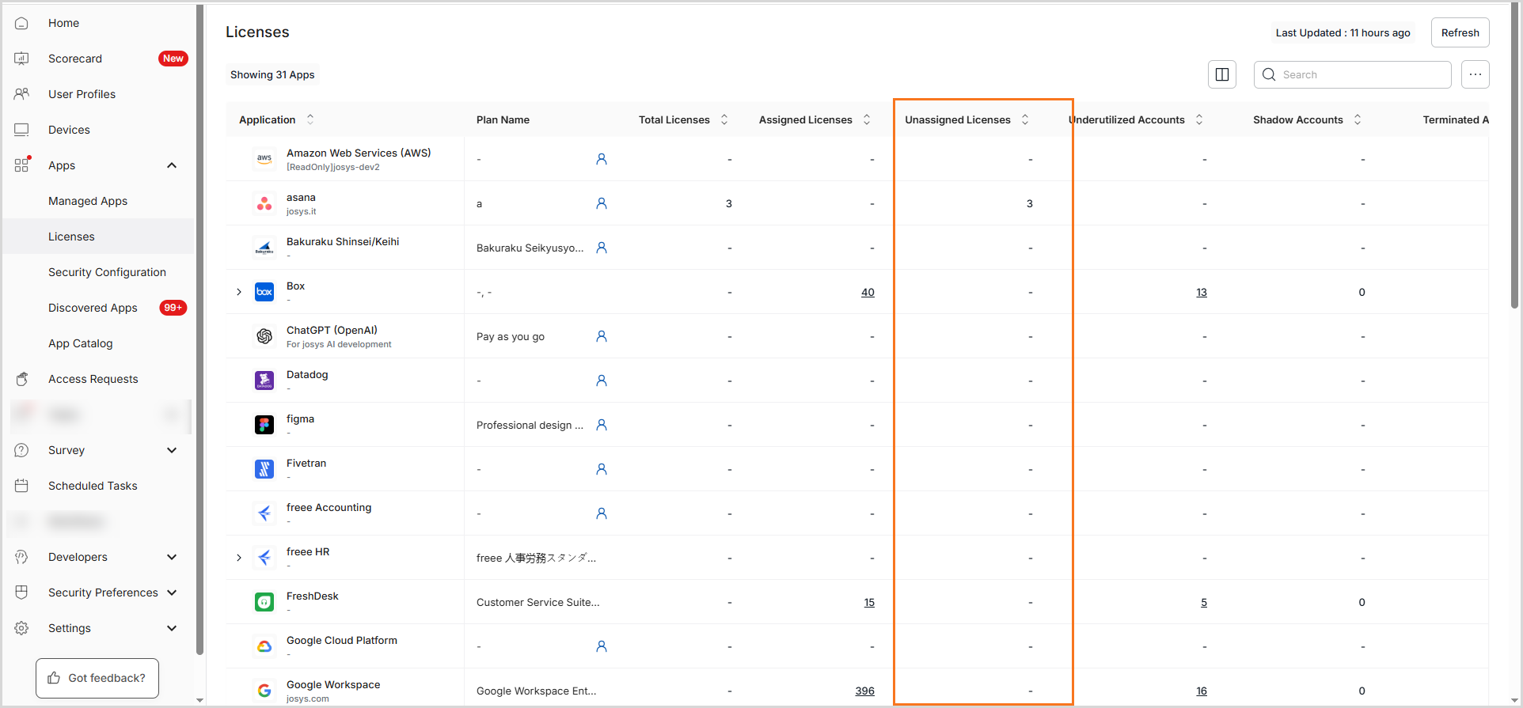Click the figma app logo
Viewport: 1523px width, 708px height.
coord(264,425)
